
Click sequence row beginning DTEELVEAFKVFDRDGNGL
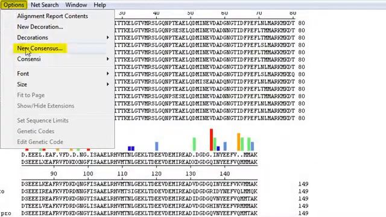[x=139, y=206]
